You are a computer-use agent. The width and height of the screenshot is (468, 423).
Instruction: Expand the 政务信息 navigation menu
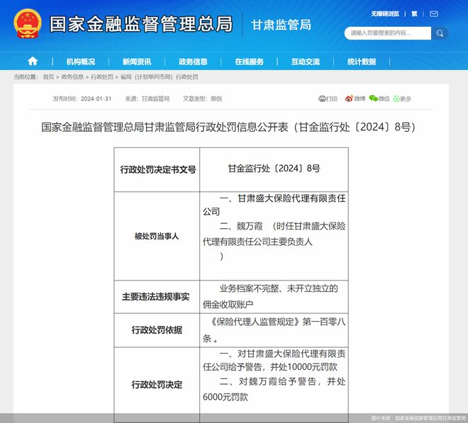coord(193,62)
